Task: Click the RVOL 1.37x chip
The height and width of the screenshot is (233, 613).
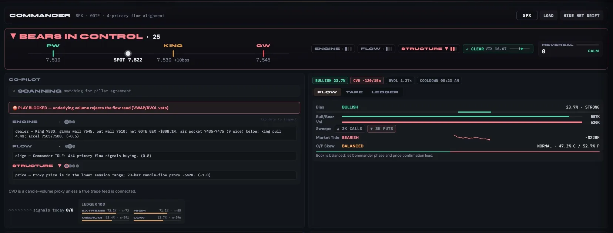Action: point(400,80)
